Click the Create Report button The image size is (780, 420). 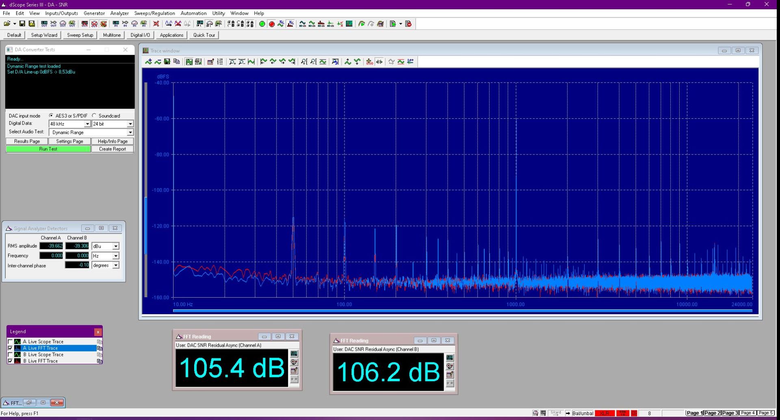point(113,149)
